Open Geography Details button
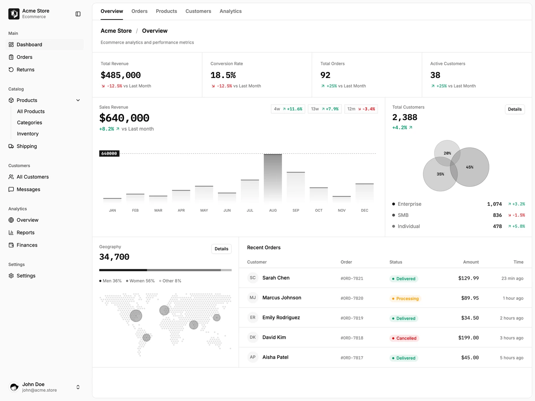This screenshot has height=401, width=535. click(x=221, y=249)
